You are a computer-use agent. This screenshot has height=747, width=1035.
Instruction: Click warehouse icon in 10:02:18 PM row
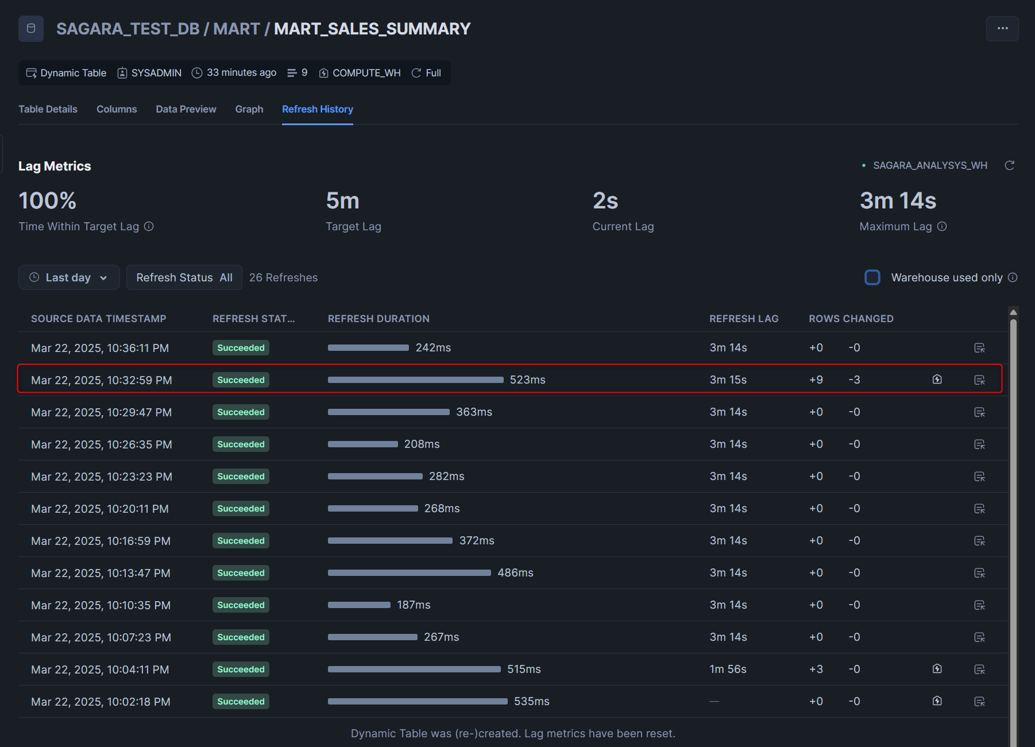click(x=937, y=701)
